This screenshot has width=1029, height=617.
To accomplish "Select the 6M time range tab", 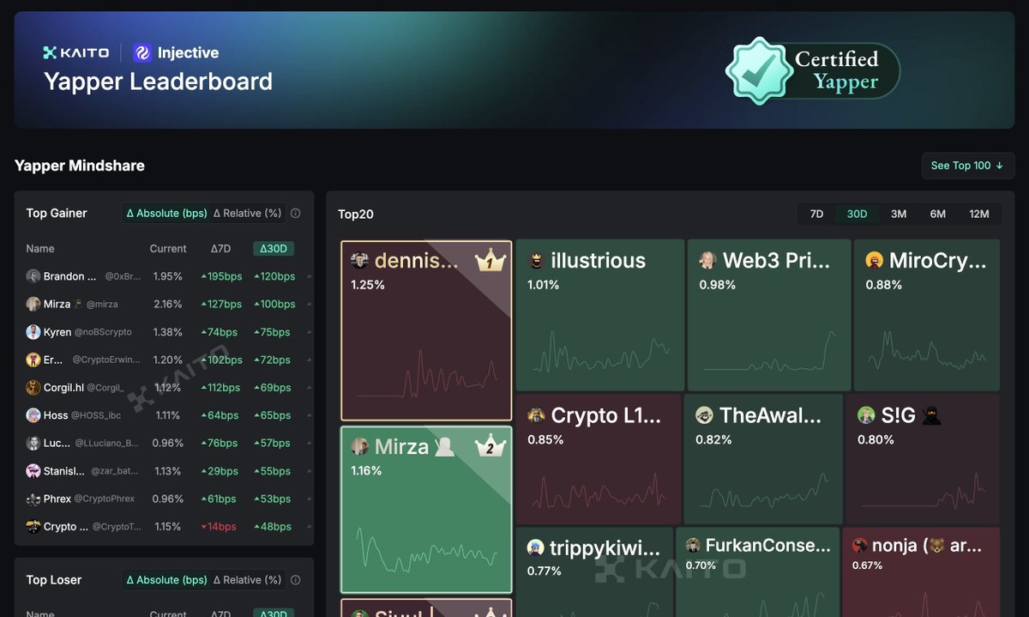I will tap(938, 214).
